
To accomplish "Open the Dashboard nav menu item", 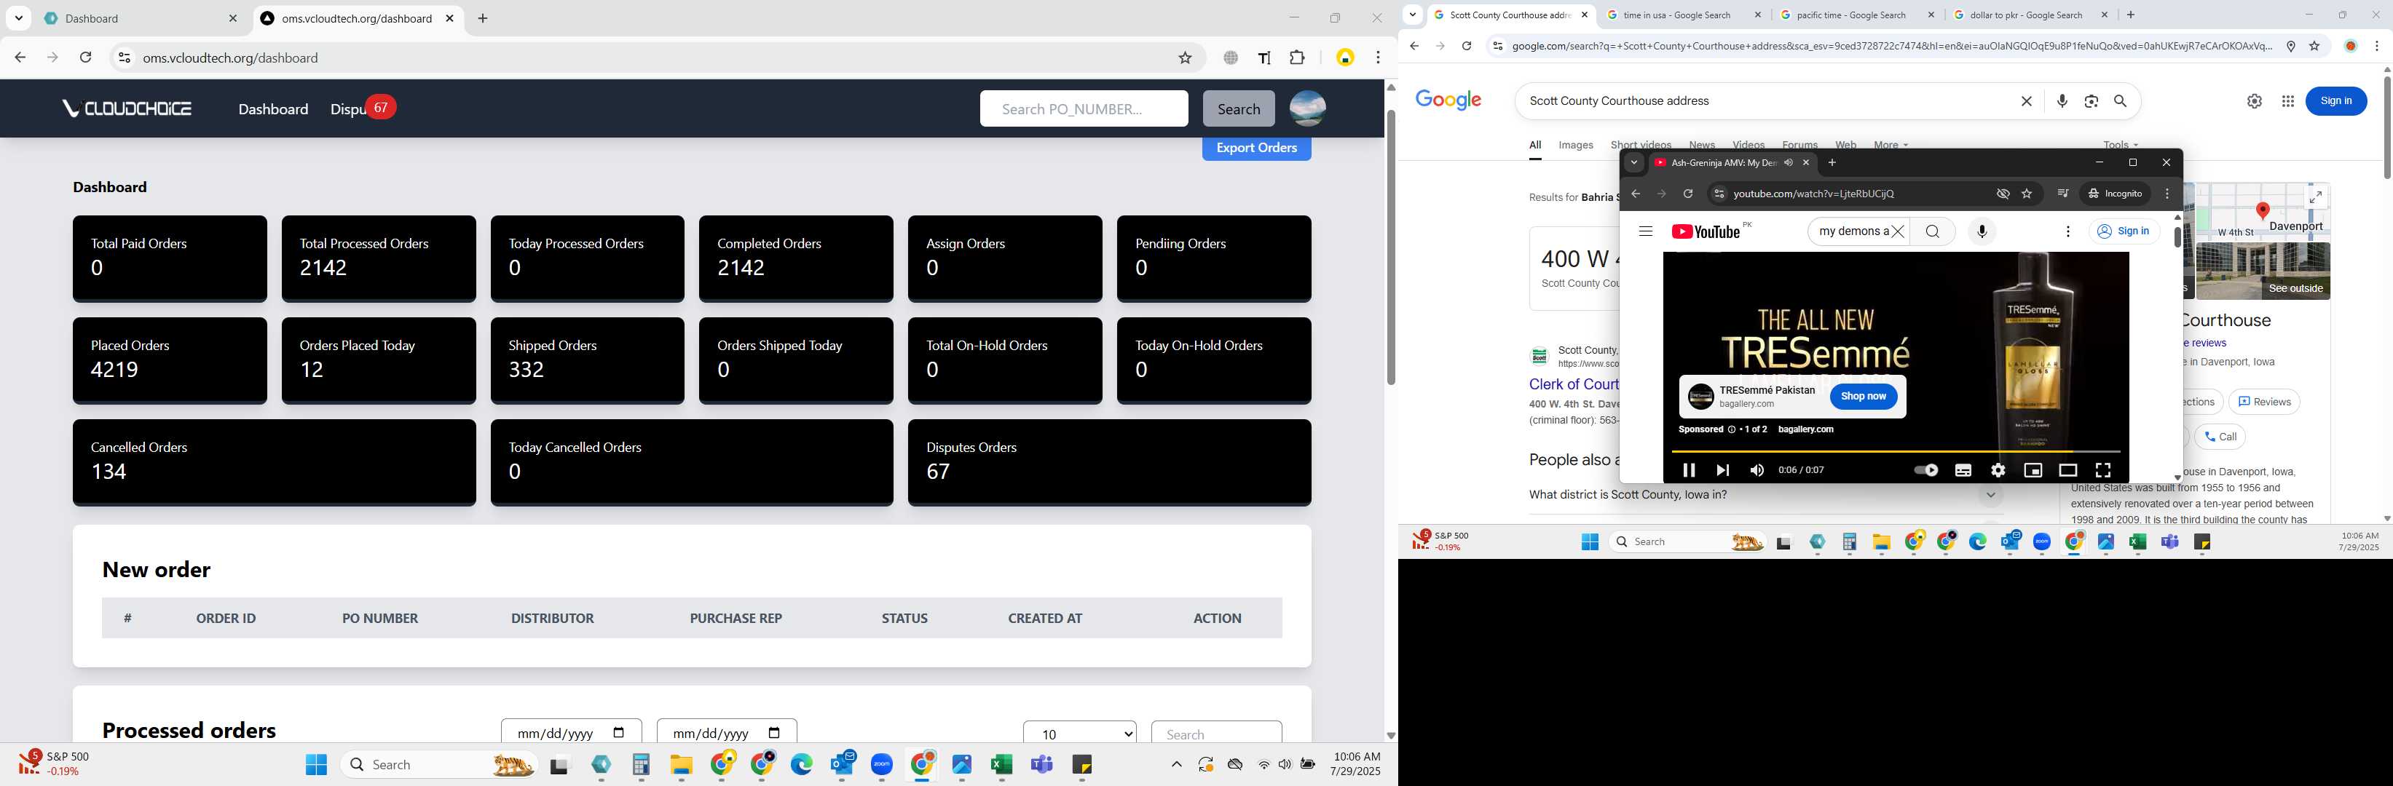I will 273,109.
